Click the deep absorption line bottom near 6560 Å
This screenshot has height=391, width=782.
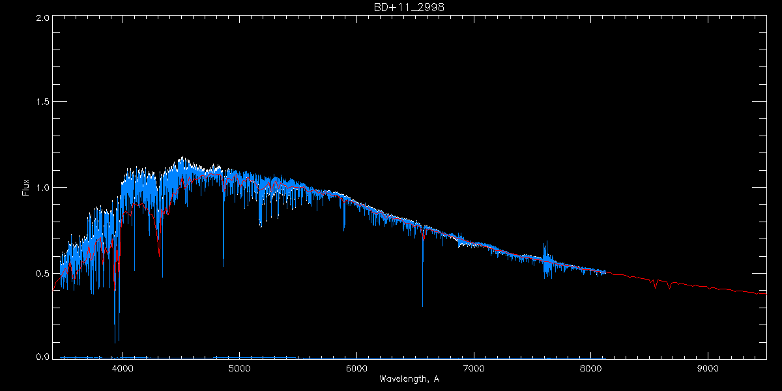click(422, 304)
